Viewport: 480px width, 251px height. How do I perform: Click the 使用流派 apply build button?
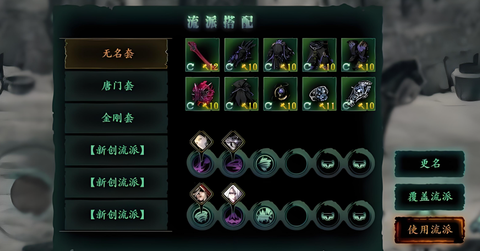pyautogui.click(x=430, y=230)
